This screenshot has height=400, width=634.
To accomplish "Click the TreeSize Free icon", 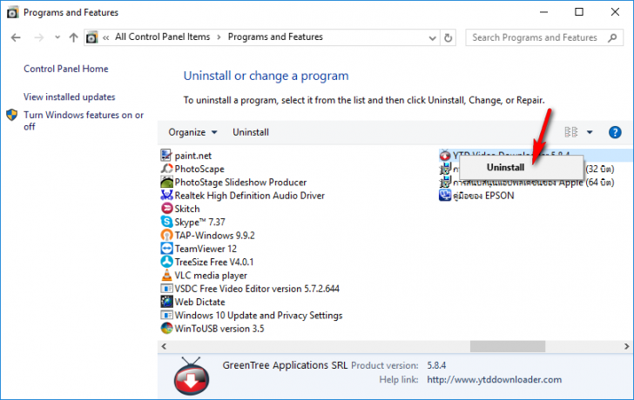I will tap(166, 262).
